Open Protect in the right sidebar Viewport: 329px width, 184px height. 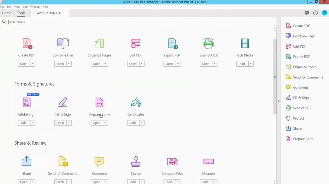[298, 118]
